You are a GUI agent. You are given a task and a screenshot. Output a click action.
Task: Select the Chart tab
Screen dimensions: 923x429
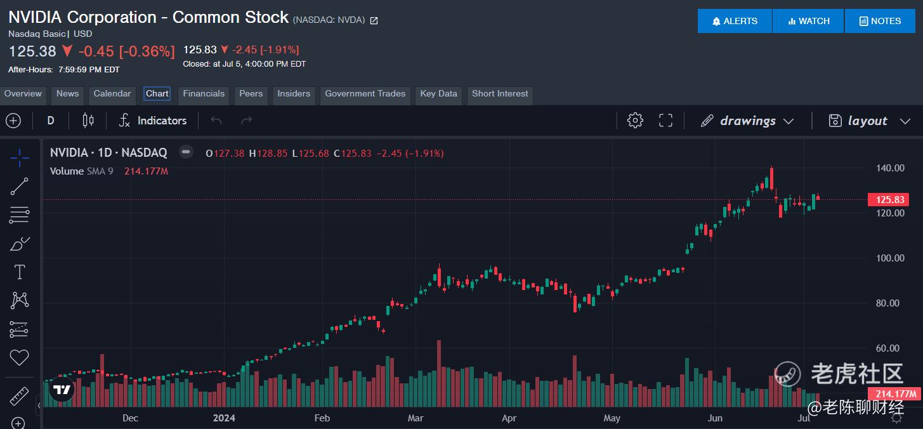pos(157,94)
